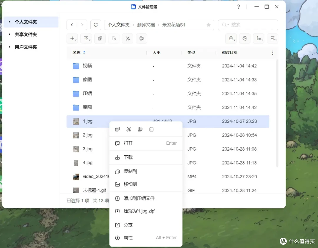Open the search filter dropdown by magnifier

coord(225,25)
